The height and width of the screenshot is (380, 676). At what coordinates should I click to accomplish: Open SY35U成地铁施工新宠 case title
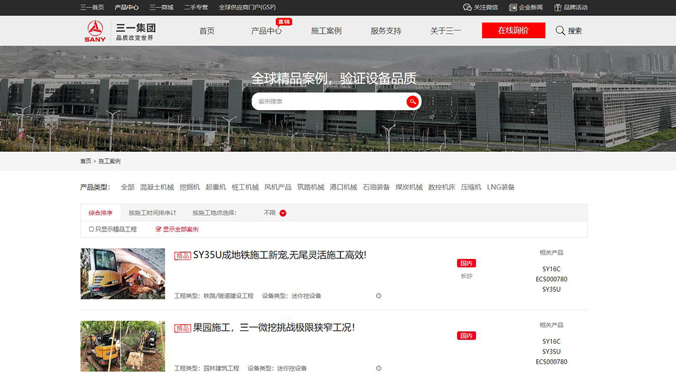pos(280,255)
